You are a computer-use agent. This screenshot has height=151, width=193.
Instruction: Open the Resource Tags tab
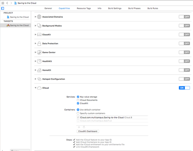pyautogui.click(x=84, y=8)
